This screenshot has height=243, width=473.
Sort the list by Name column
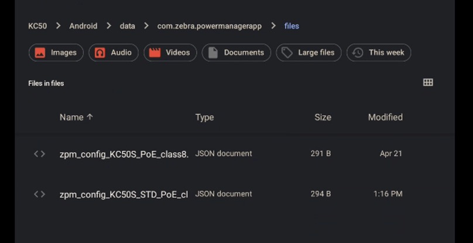[x=76, y=117]
